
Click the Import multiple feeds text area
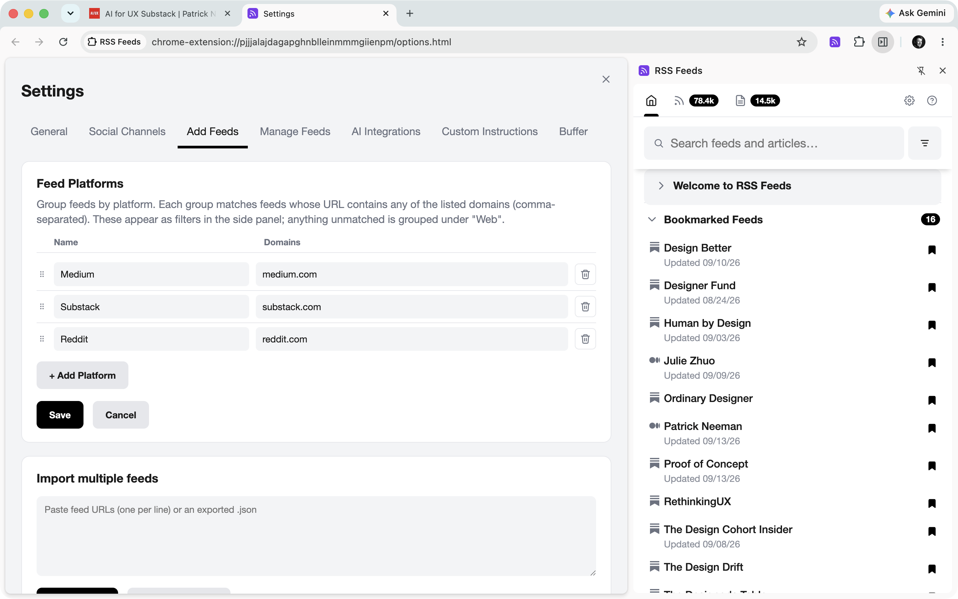(316, 536)
